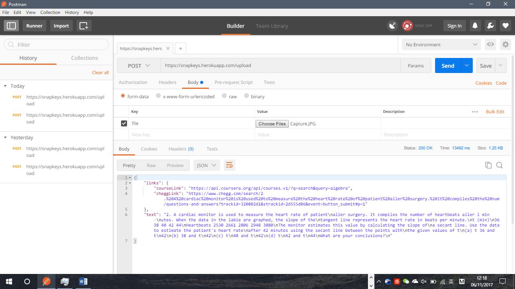Screen dimensions: 515x289
Task: Open the File menu
Action: pyautogui.click(x=6, y=12)
